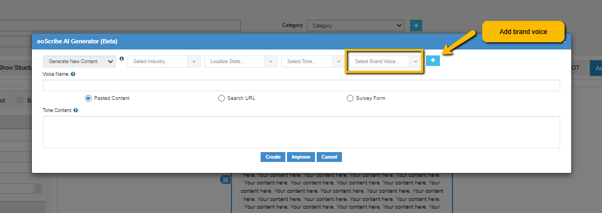
Task: Expand the Localize State dropdown
Action: [241, 61]
